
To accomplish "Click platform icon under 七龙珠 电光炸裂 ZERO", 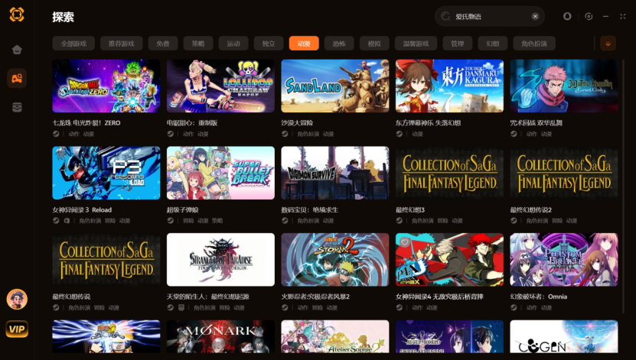I will tap(56, 134).
